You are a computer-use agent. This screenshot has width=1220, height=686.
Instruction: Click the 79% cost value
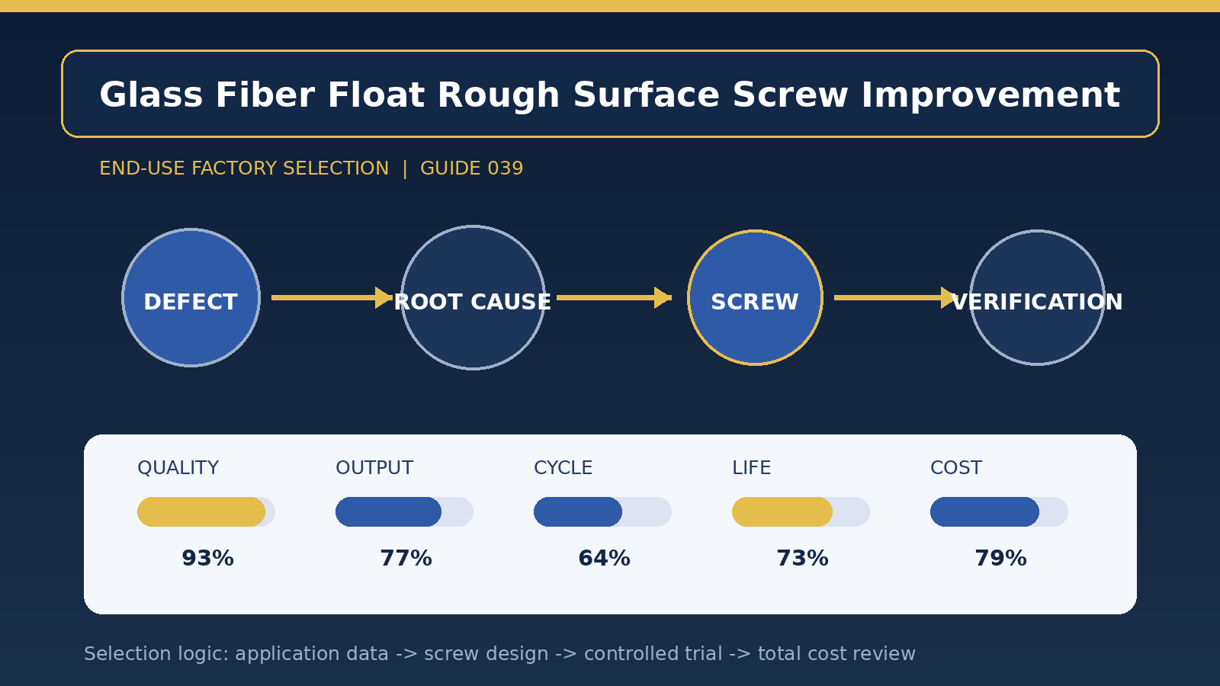tap(1000, 559)
